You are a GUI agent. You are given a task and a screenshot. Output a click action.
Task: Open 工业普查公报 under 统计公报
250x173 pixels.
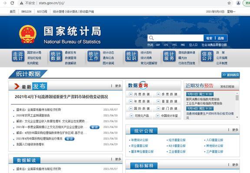point(177,151)
